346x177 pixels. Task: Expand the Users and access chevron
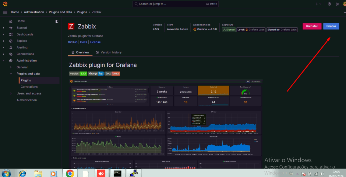11,93
